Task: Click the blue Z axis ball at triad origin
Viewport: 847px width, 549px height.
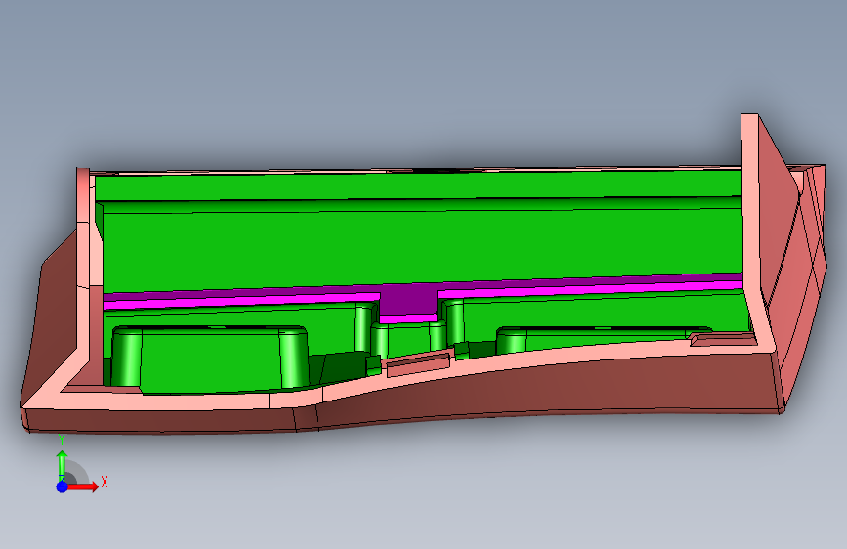Action: [63, 486]
